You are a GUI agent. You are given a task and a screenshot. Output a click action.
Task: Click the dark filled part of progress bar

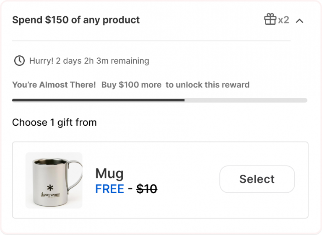coord(98,101)
